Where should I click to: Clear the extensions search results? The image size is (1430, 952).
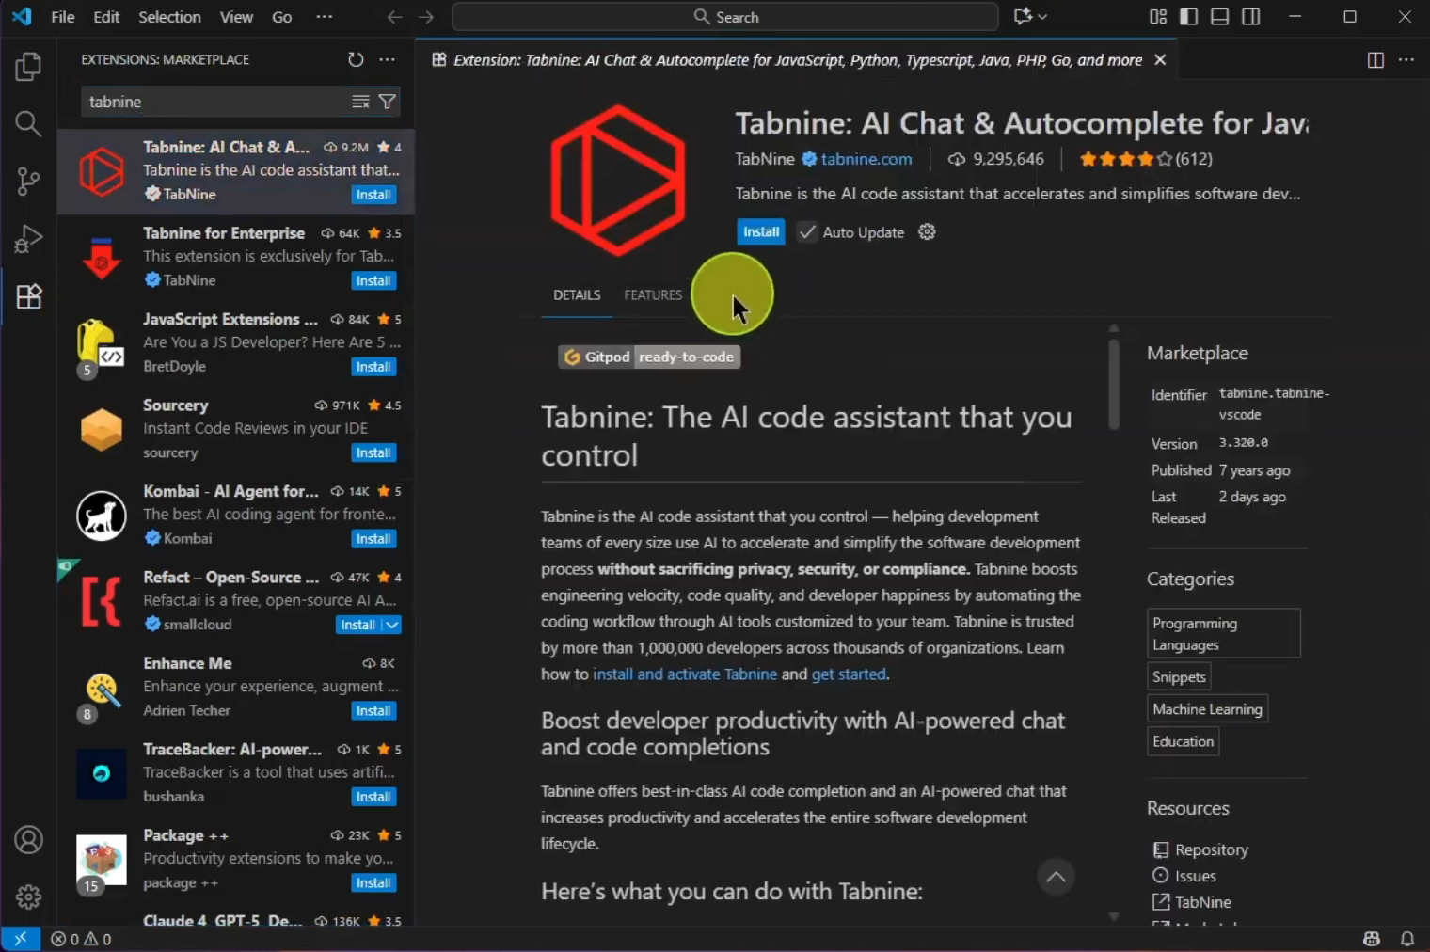pyautogui.click(x=360, y=102)
